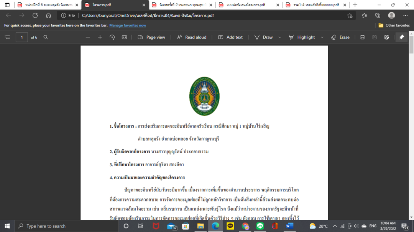Open McAfee icon on taskbar
414x232 pixels.
pyautogui.click(x=156, y=226)
